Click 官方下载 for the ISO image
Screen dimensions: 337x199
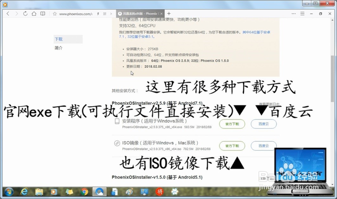point(232,146)
